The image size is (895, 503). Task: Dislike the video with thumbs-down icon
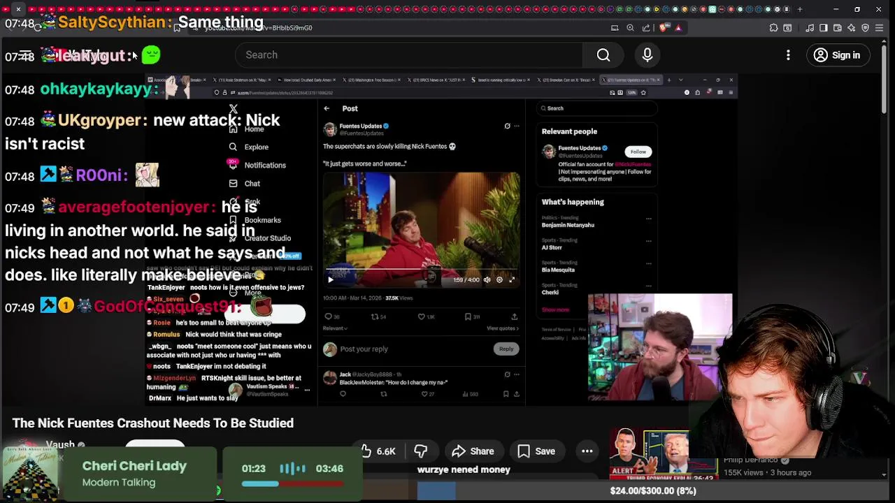coord(420,451)
